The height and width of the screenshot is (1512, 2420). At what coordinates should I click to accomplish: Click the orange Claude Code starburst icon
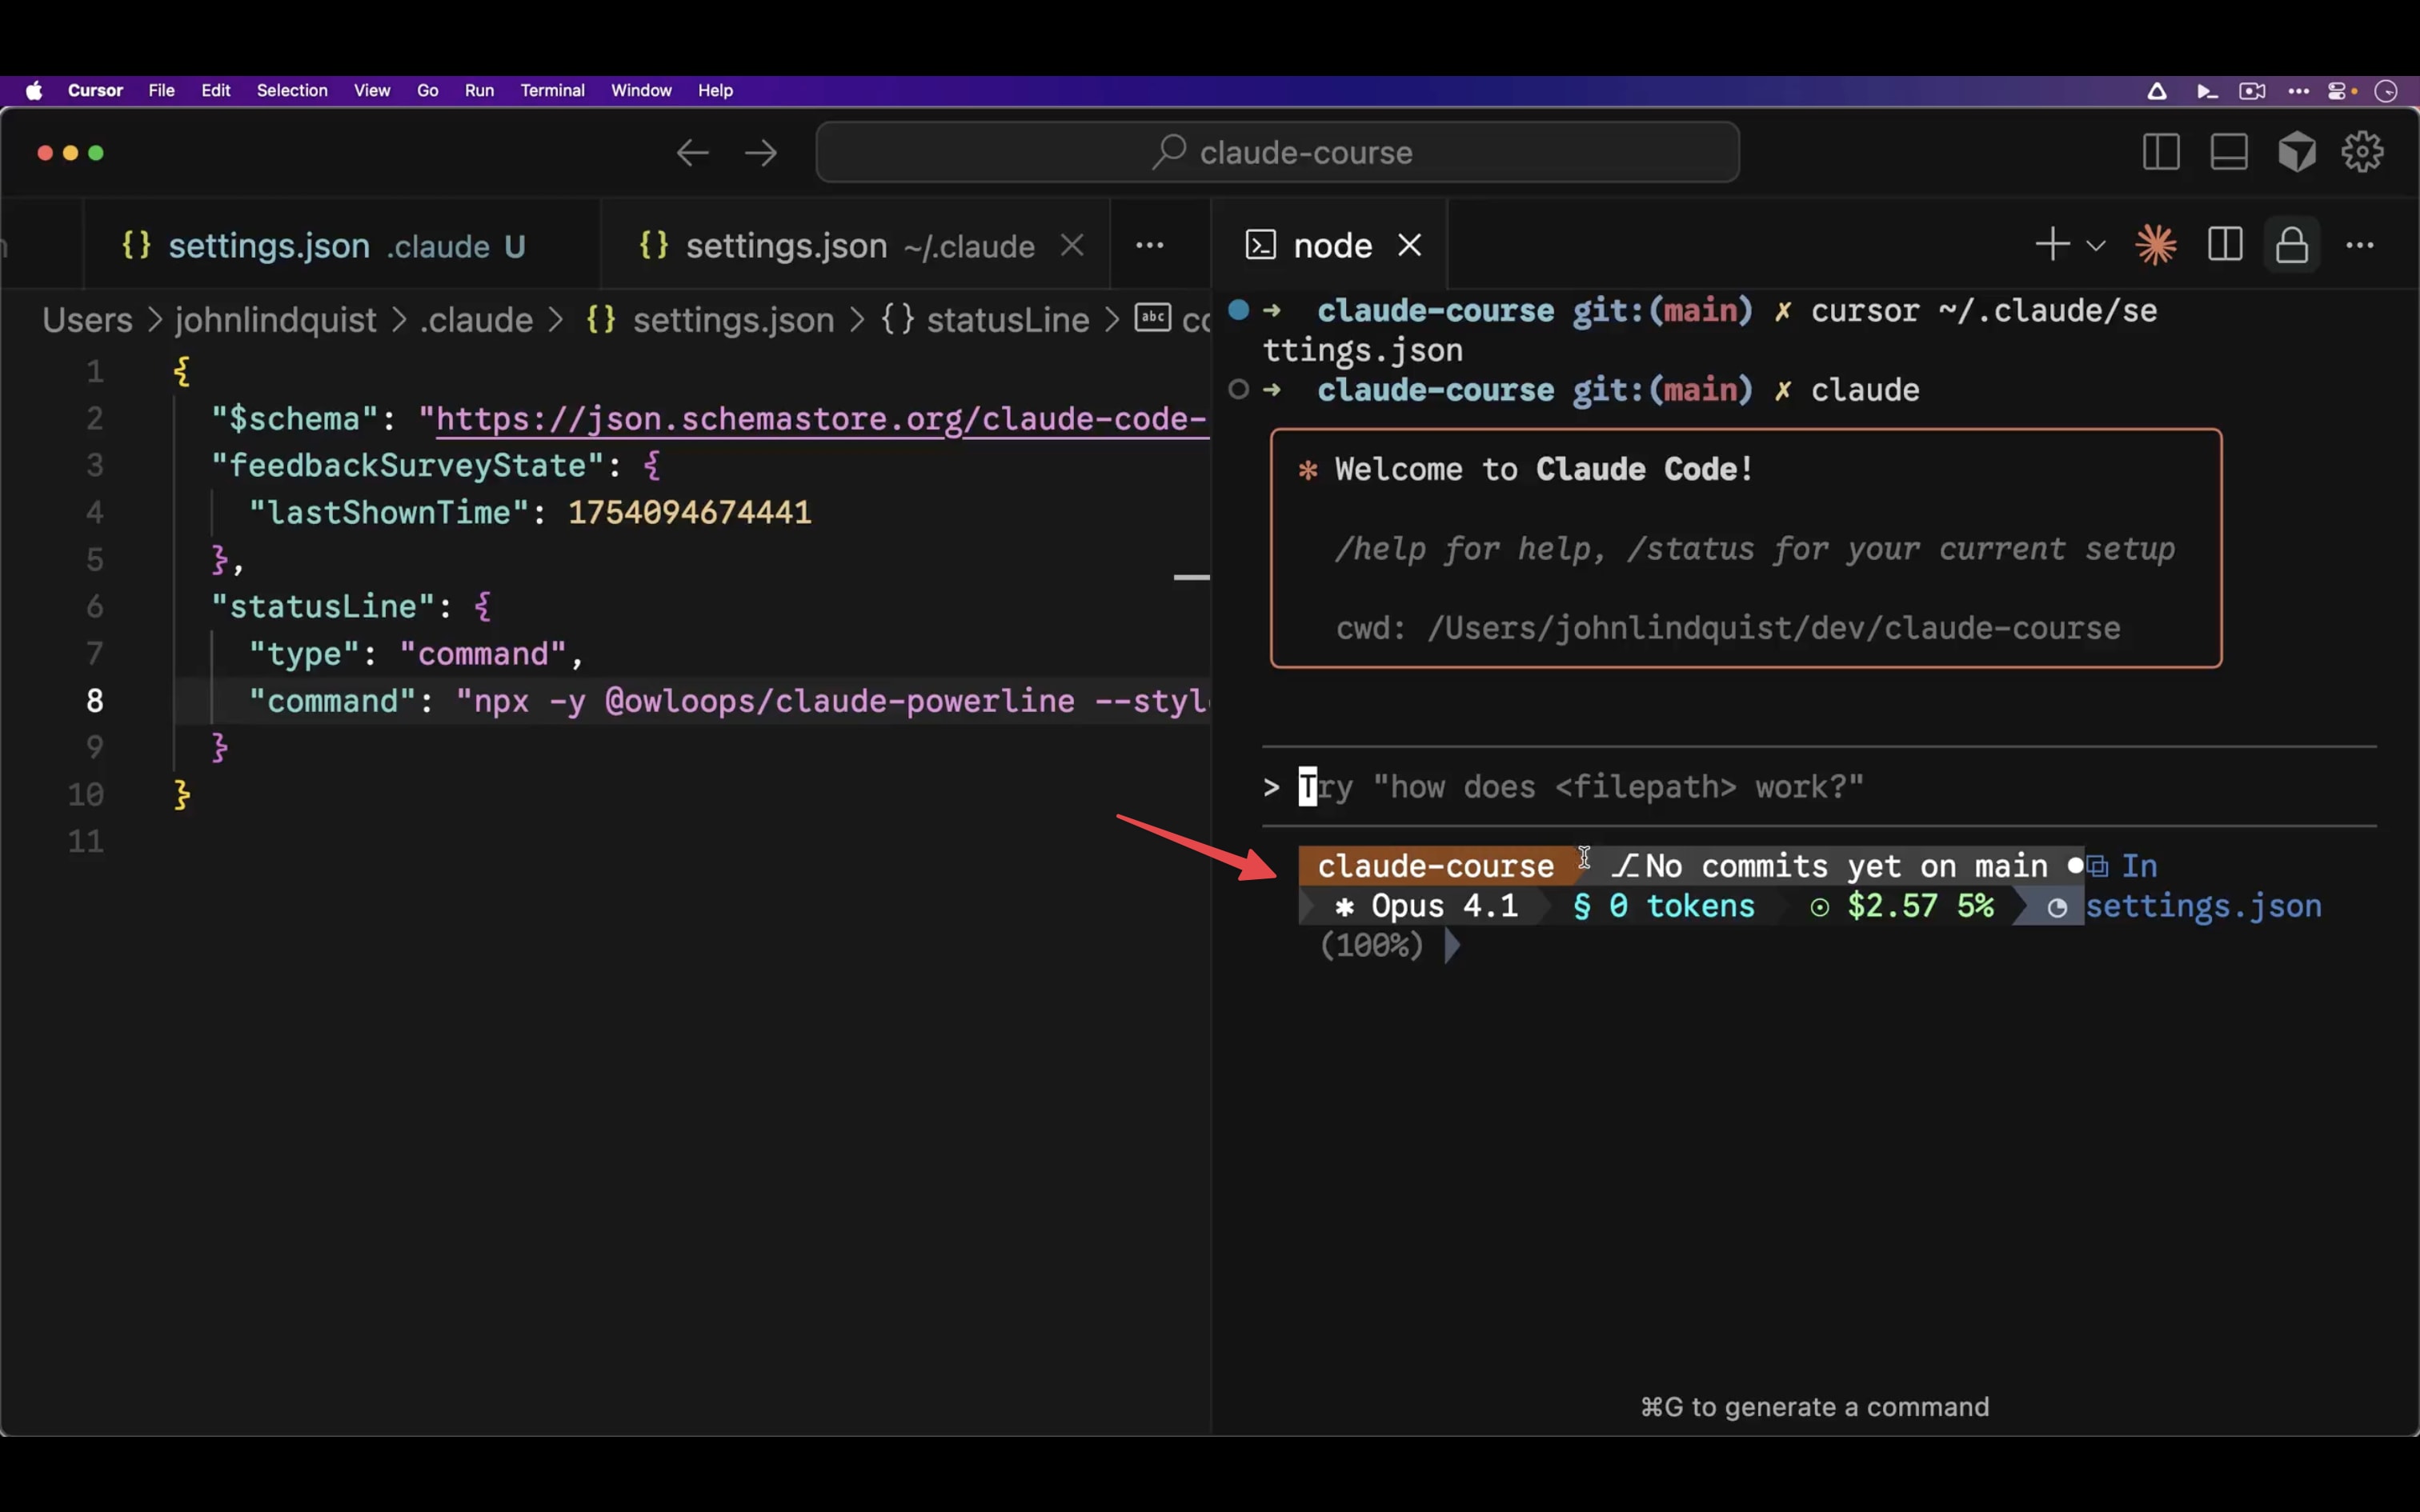click(2156, 245)
